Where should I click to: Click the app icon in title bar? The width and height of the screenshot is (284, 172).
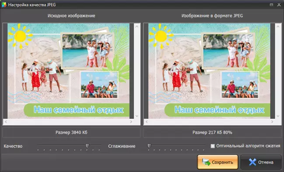click(x=4, y=5)
